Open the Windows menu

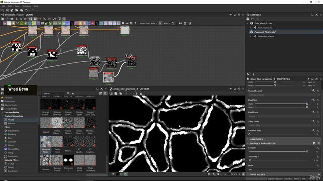point(27,6)
